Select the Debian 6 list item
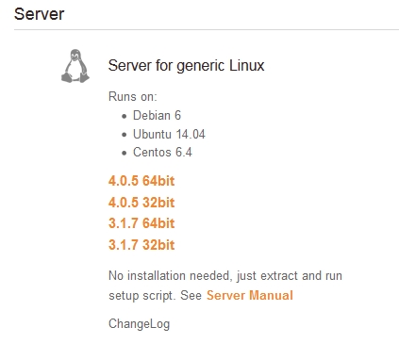 [x=157, y=116]
